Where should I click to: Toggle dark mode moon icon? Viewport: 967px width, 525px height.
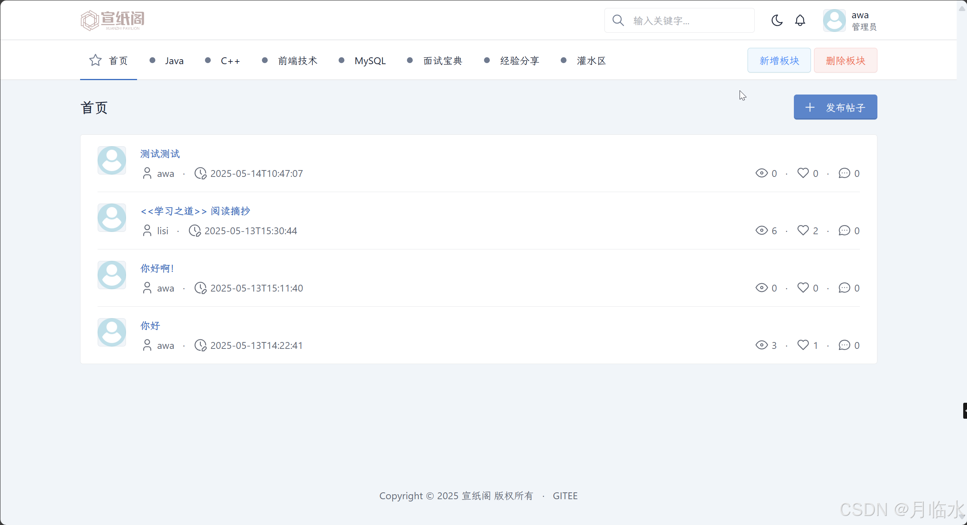point(777,20)
